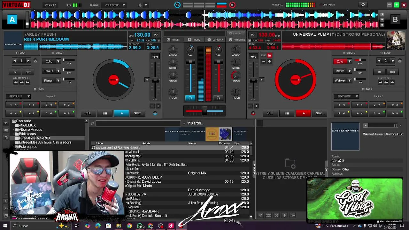Click the deck A pitch slider
Image resolution: width=409 pixels, height=230 pixels.
click(155, 80)
